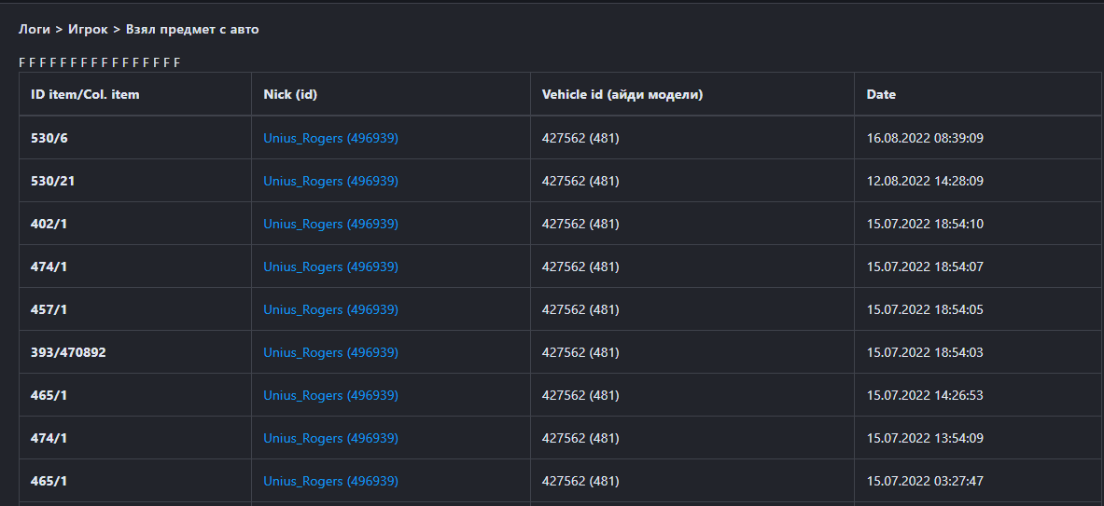Image resolution: width=1104 pixels, height=506 pixels.
Task: Open Unius_Rogers link dated 15.07.2022 03:27:47
Action: pos(330,481)
